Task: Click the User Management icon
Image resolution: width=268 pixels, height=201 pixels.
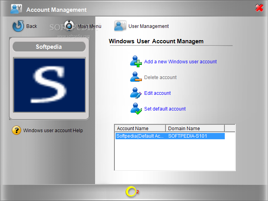Action: click(120, 26)
